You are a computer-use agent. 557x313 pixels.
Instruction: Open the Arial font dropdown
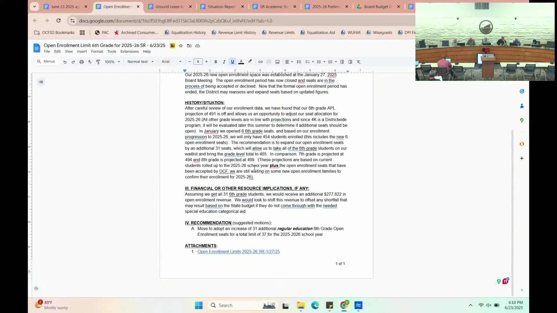tap(171, 62)
